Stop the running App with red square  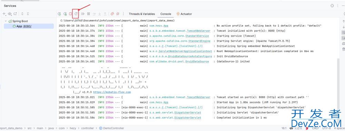pos(70,14)
